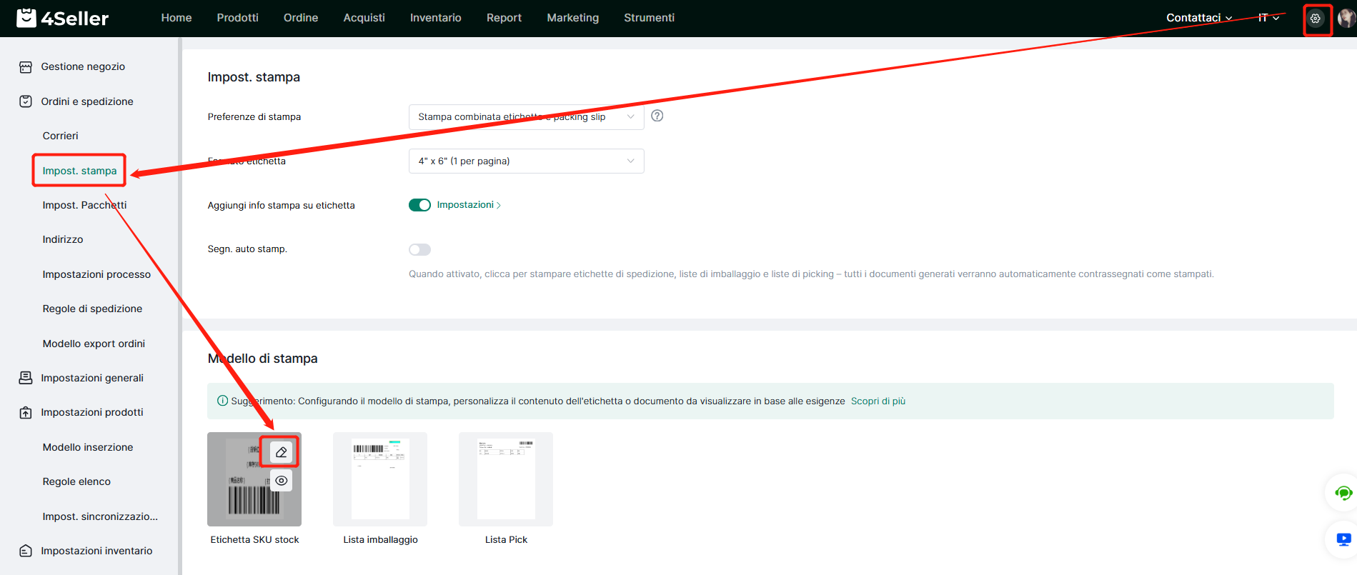This screenshot has height=575, width=1357.
Task: Open the blue video tutorial icon
Action: [1343, 539]
